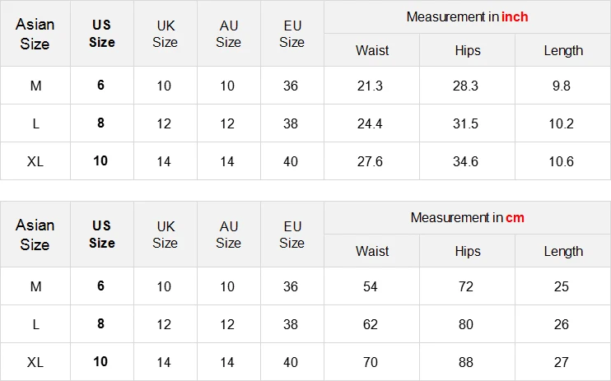Viewport: 611px width, 381px height.
Task: Click the hips value 28.3
Action: tap(465, 86)
